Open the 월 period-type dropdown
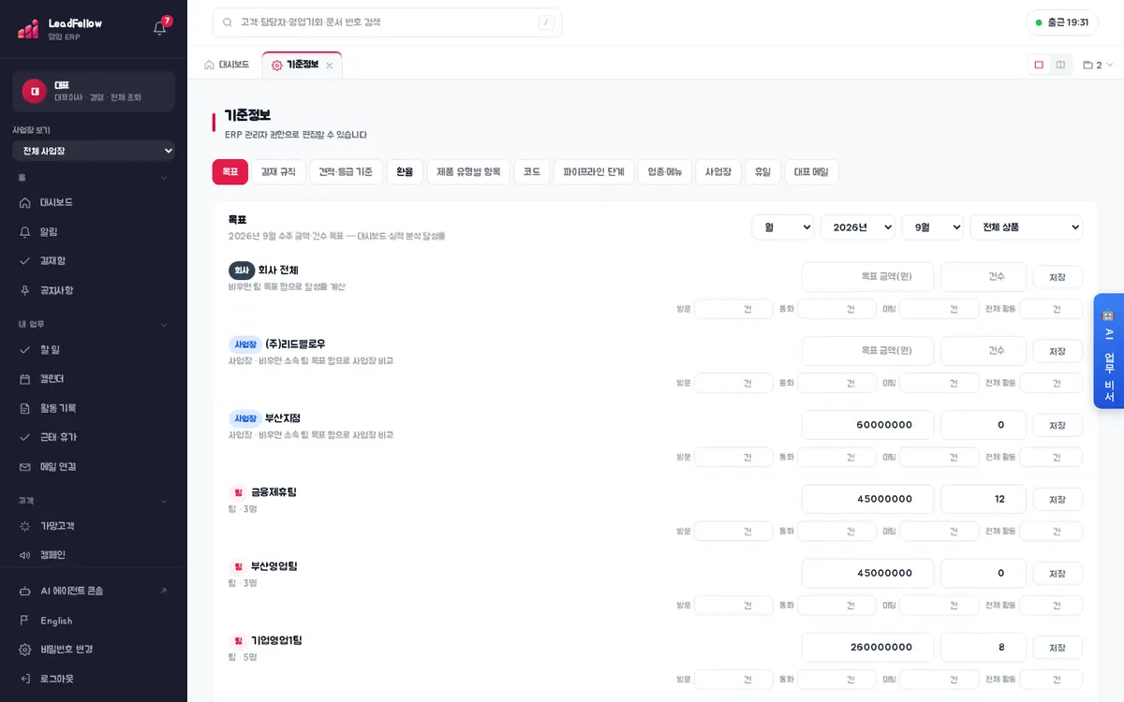The width and height of the screenshot is (1124, 702). pos(783,227)
